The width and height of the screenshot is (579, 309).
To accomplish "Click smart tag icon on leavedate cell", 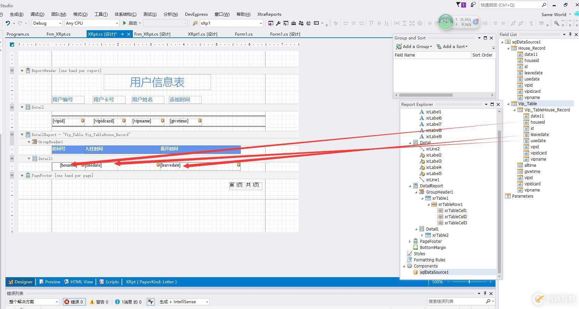I will [x=239, y=165].
